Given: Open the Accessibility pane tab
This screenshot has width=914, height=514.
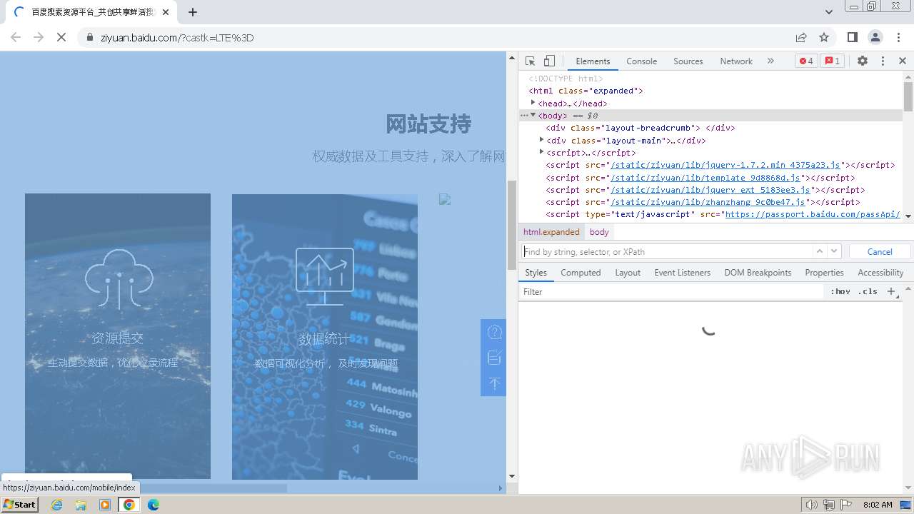Looking at the screenshot, I should click(x=880, y=273).
